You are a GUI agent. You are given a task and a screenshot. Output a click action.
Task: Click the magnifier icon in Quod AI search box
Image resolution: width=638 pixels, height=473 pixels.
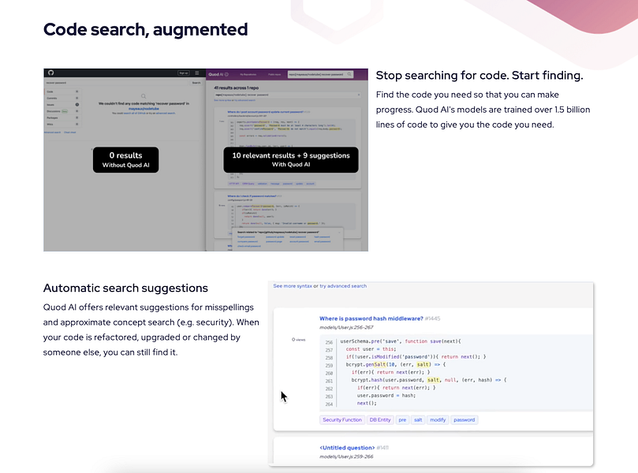349,74
